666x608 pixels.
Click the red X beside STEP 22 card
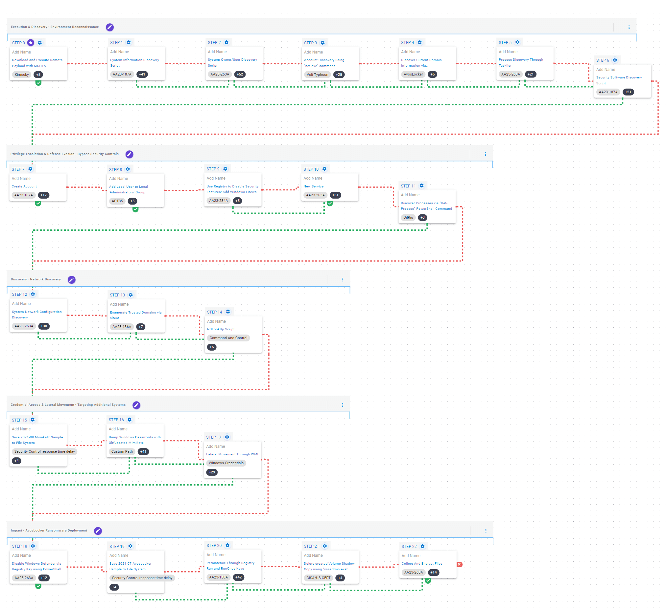459,564
